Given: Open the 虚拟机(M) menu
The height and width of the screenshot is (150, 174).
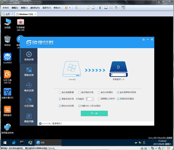Looking at the screenshot, I should 35,8.
